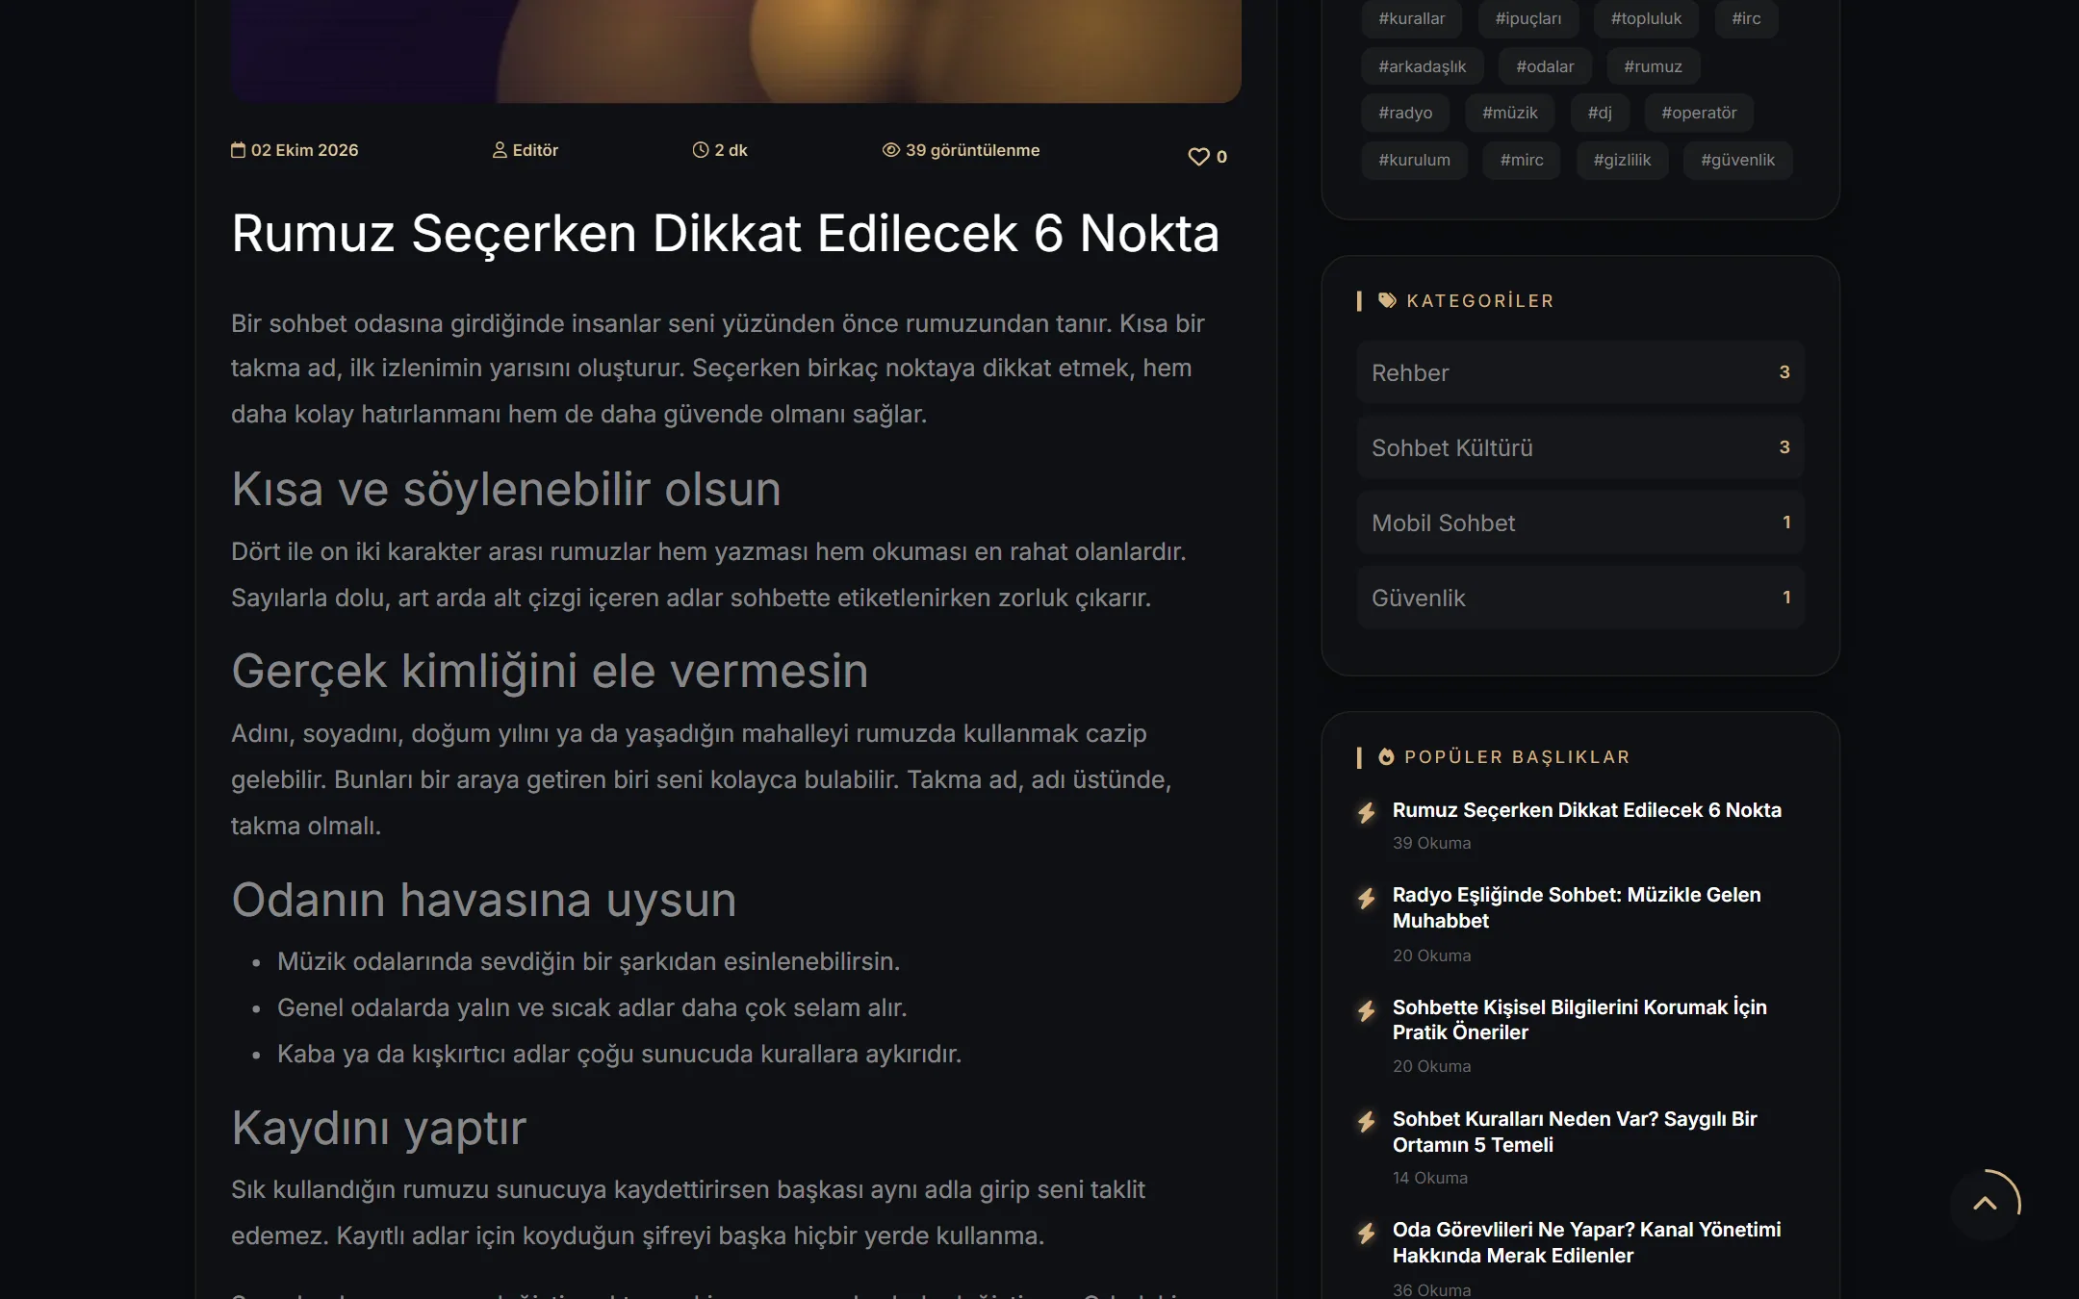
Task: Select the #kurallar tag
Action: [x=1411, y=18]
